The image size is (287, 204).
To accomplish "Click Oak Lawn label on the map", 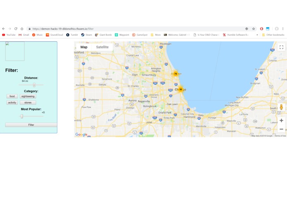I will [x=172, y=104].
